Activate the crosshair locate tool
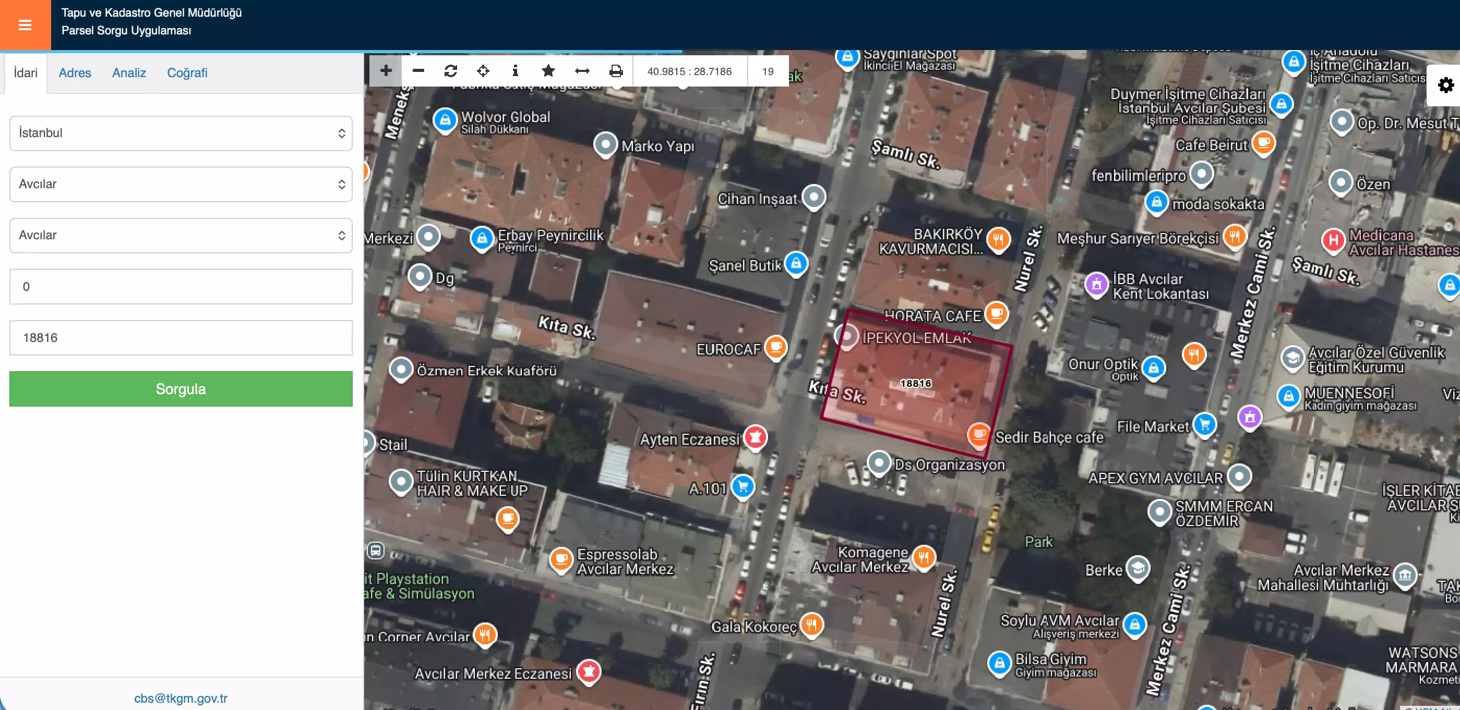This screenshot has width=1460, height=710. 483,71
